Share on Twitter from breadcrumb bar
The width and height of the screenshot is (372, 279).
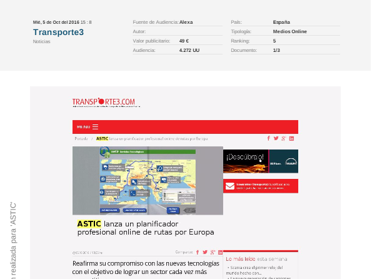pyautogui.click(x=276, y=138)
